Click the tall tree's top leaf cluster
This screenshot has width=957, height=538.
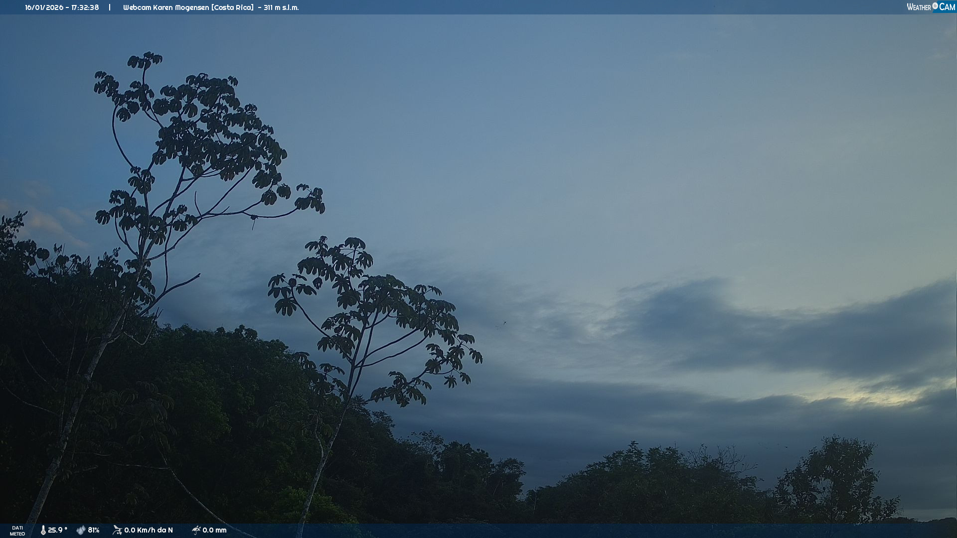(x=145, y=60)
